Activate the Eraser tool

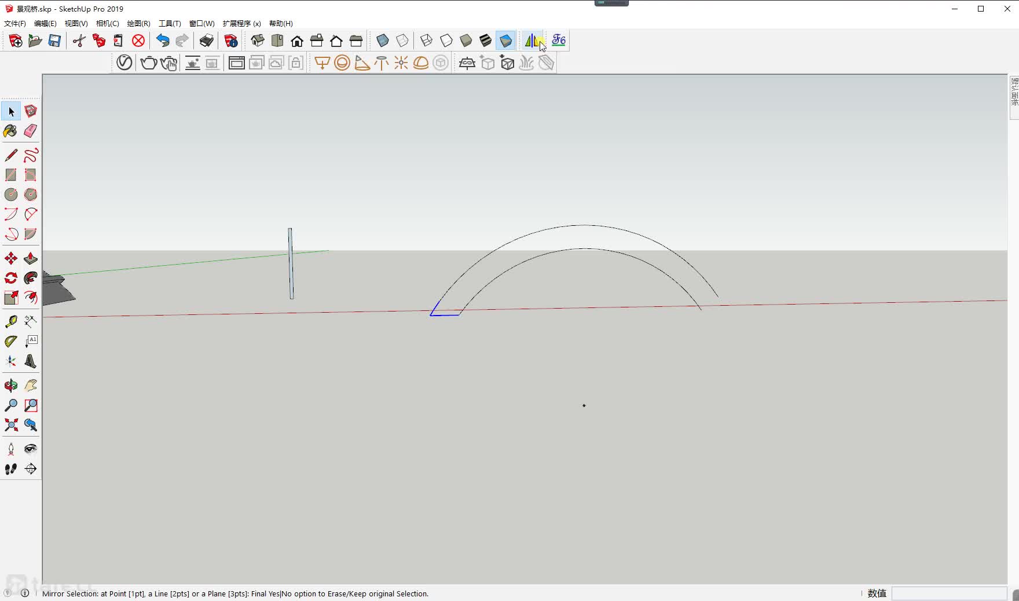[x=31, y=131]
